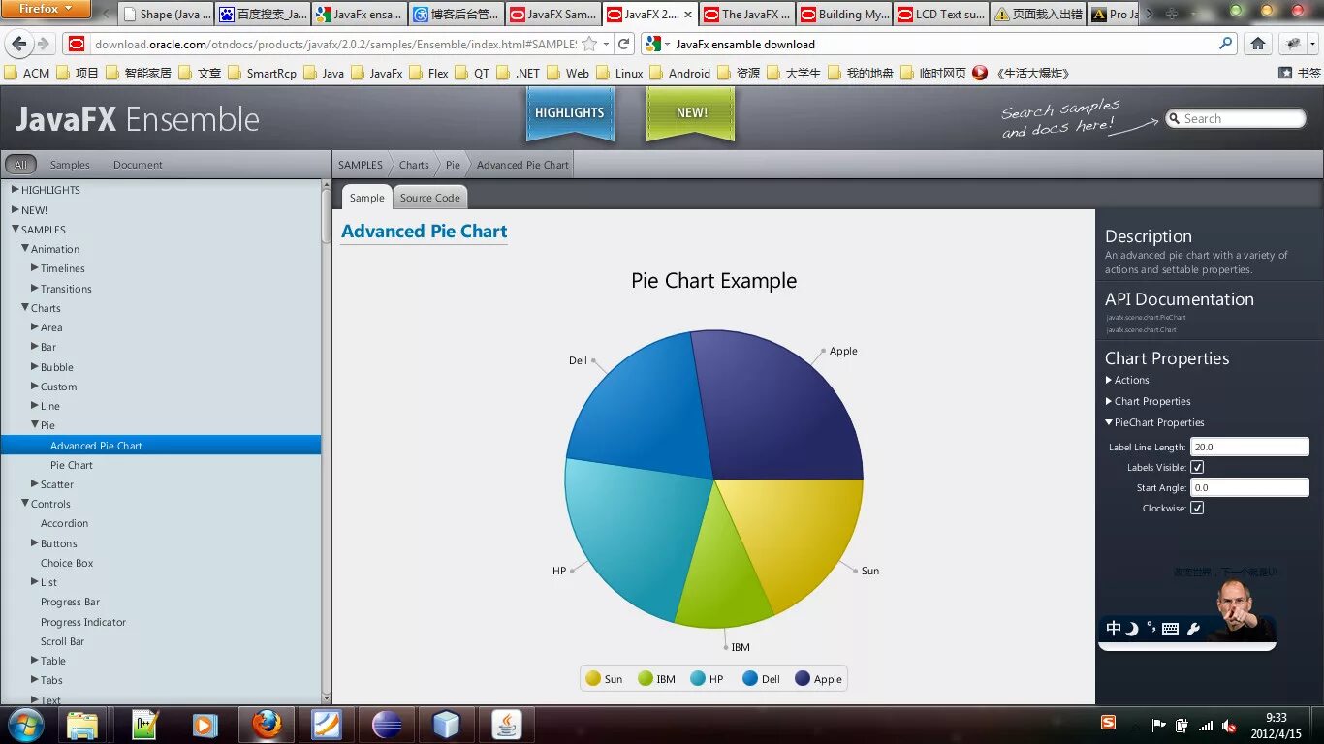Open the NEW! ribbon banner

[691, 113]
